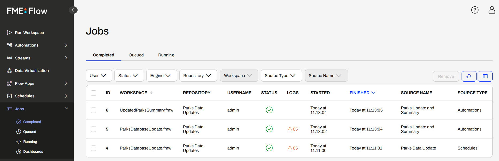
Task: Select the checkbox for job ID 4
Action: 94,148
